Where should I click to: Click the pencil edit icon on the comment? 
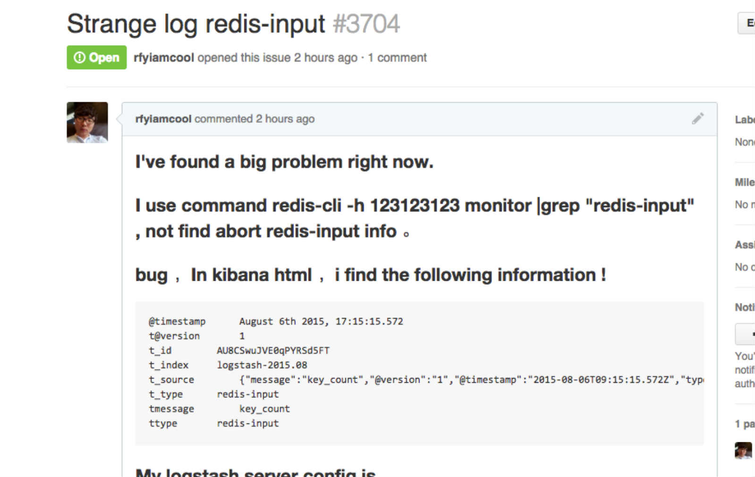coord(697,119)
